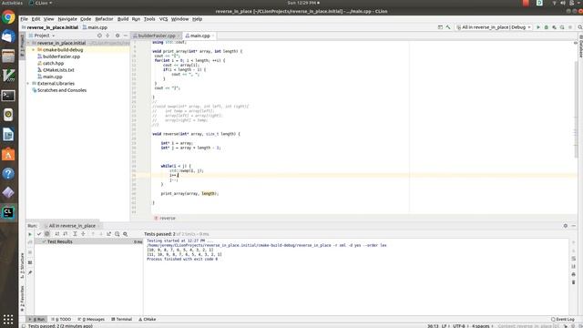Hide the Project tool window

coord(126,36)
